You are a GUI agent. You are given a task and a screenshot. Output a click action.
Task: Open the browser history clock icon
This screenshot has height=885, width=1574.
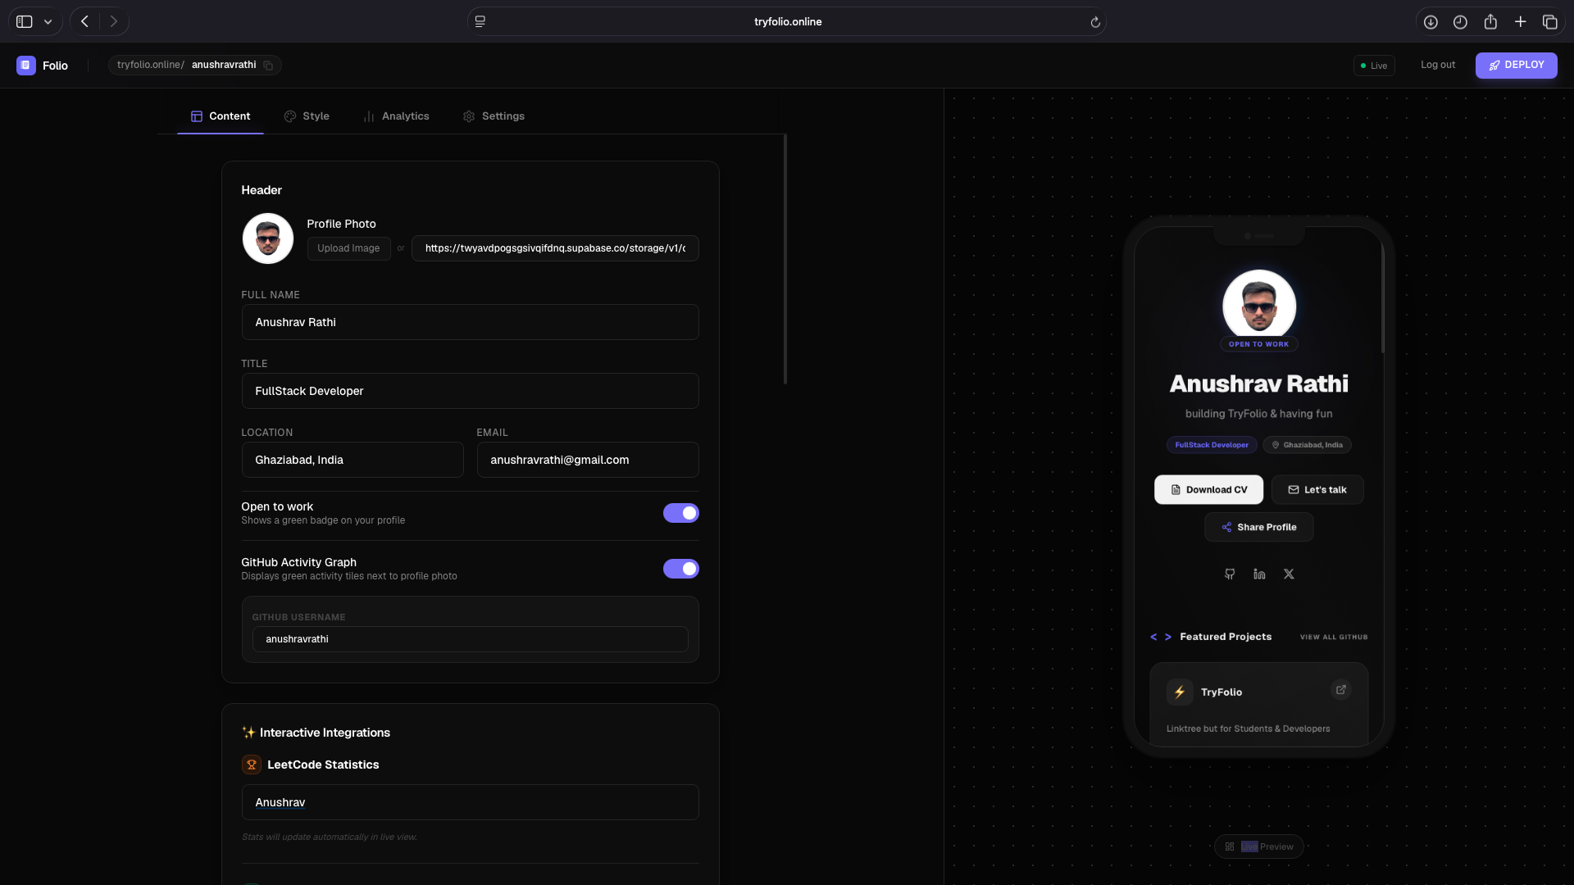pyautogui.click(x=1460, y=22)
